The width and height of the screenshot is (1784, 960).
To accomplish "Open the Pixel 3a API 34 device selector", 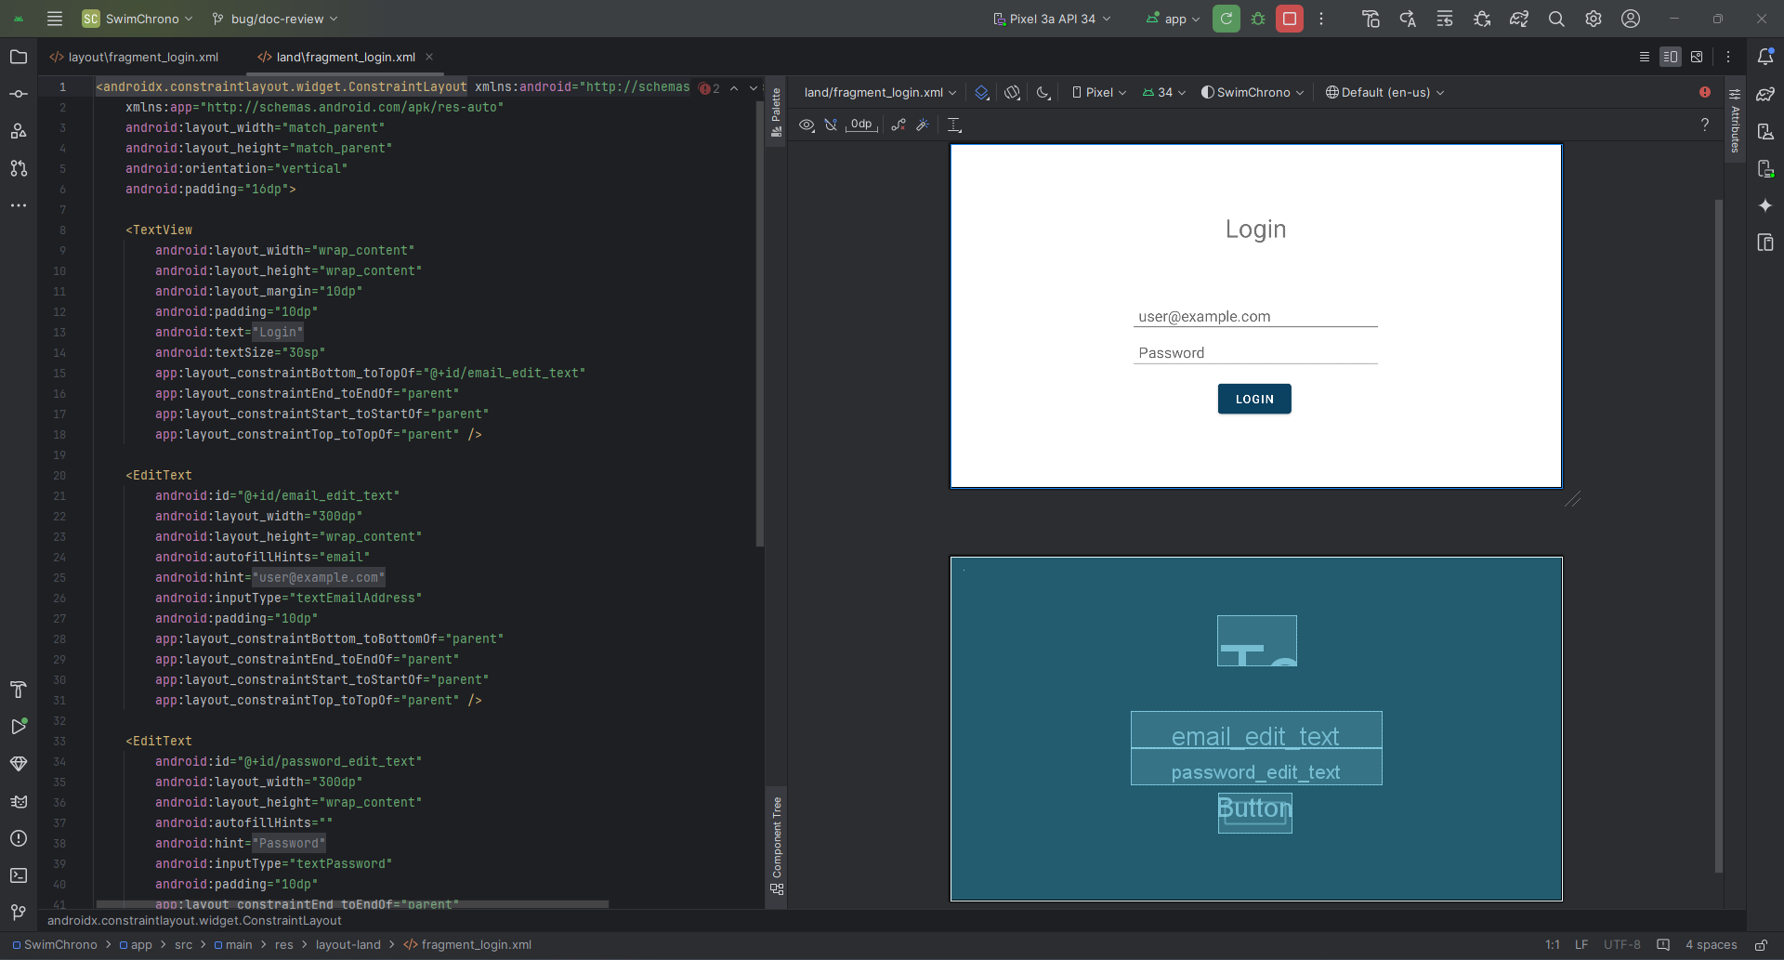I will pos(1052,19).
